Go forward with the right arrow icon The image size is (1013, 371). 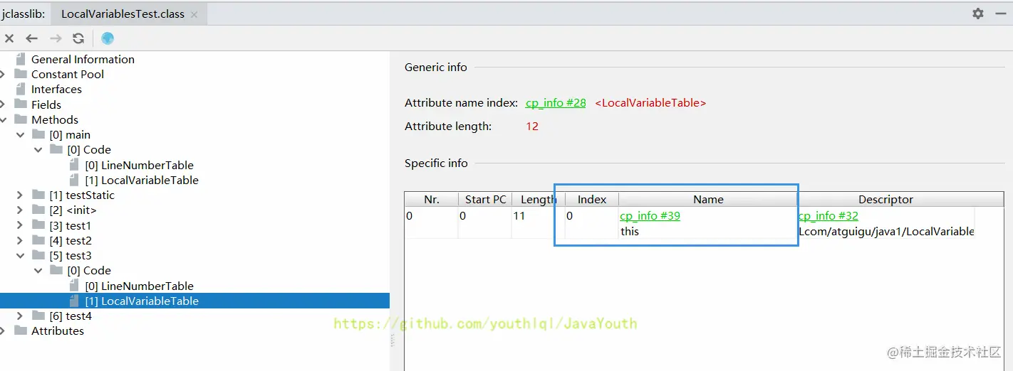(56, 38)
